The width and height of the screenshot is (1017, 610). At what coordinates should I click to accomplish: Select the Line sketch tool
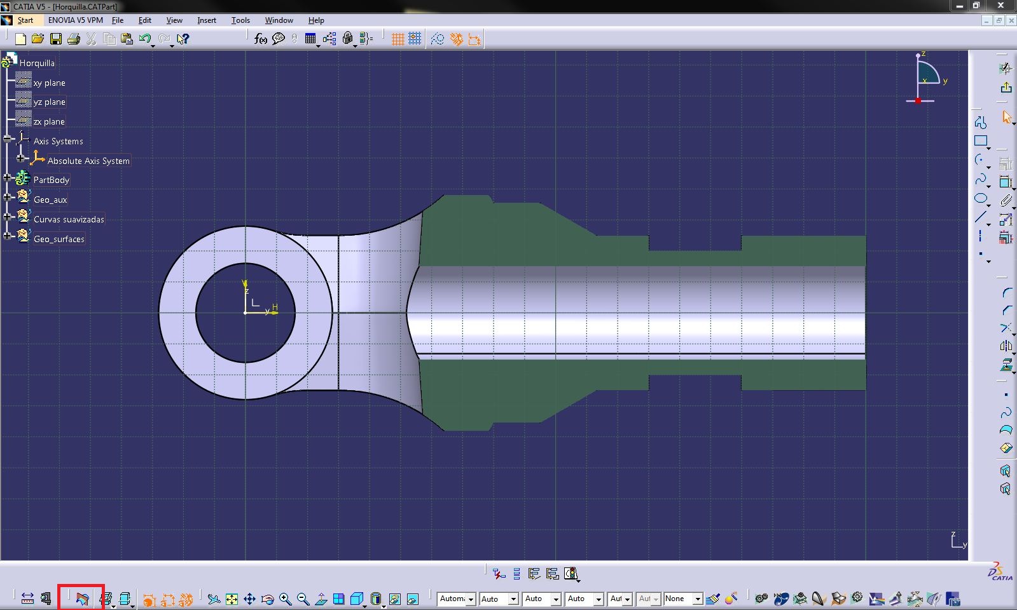981,218
